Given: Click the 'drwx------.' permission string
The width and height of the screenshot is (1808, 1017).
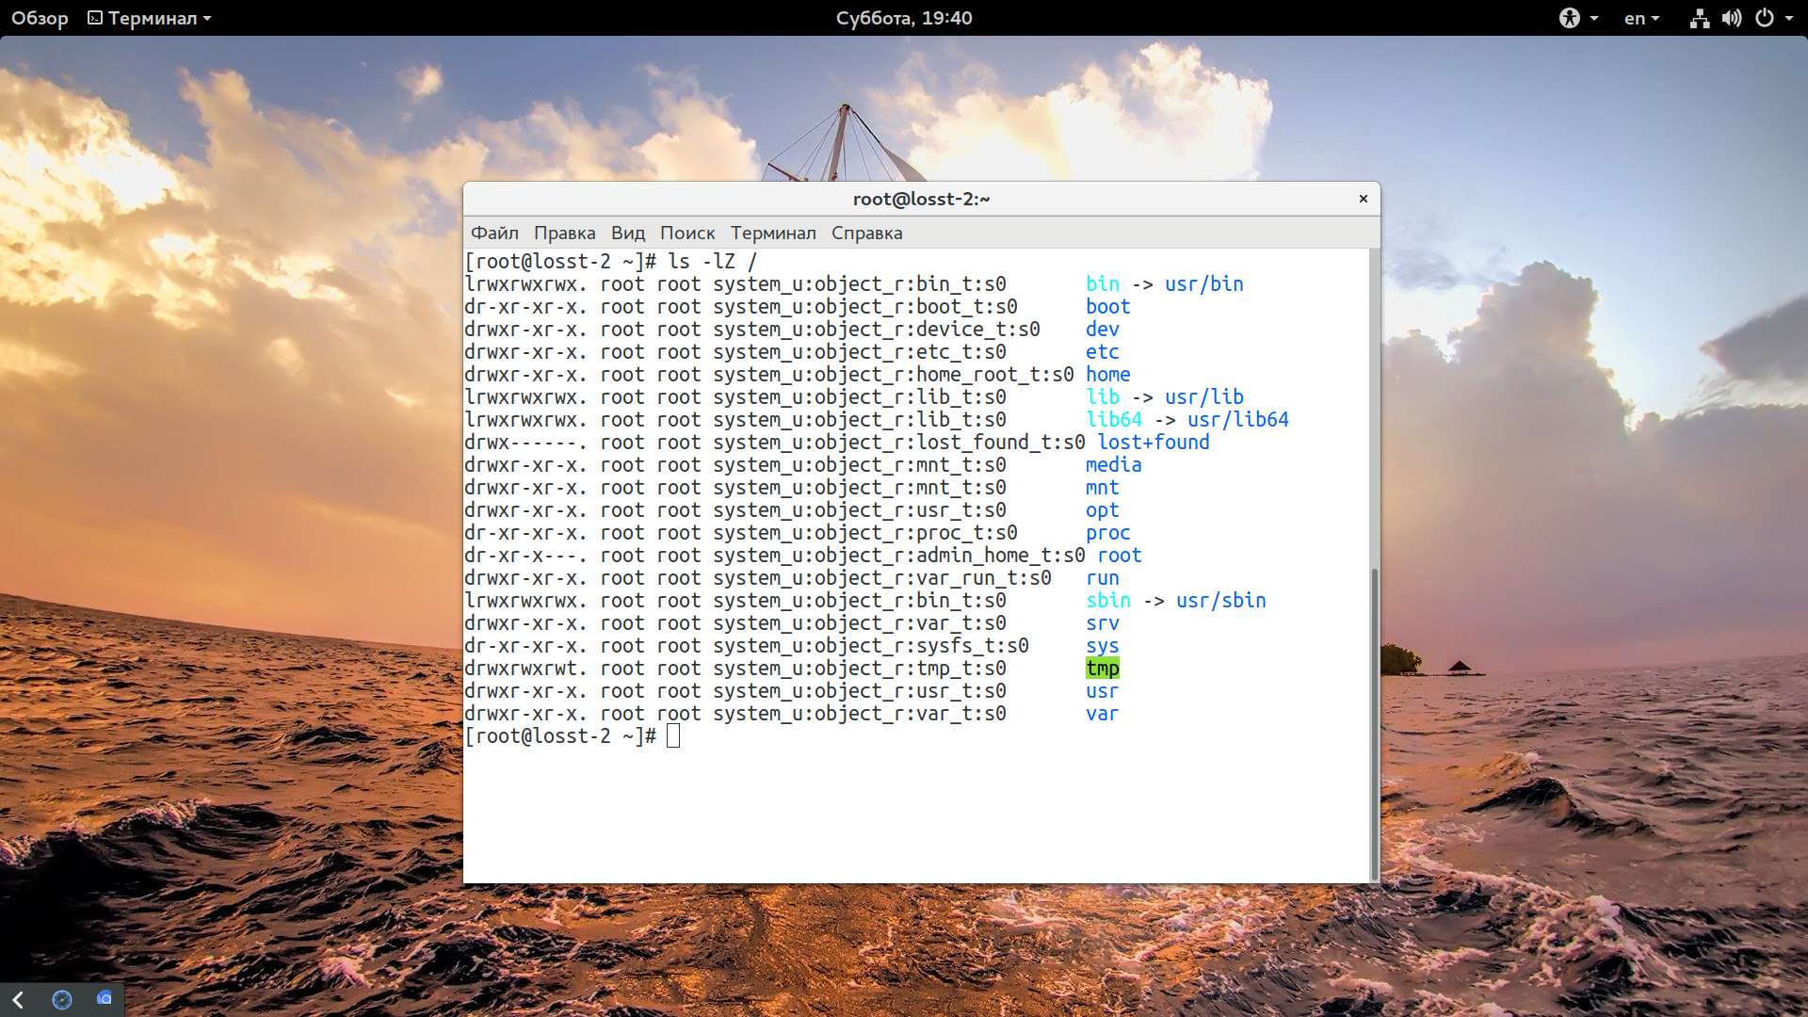Looking at the screenshot, I should 526,443.
